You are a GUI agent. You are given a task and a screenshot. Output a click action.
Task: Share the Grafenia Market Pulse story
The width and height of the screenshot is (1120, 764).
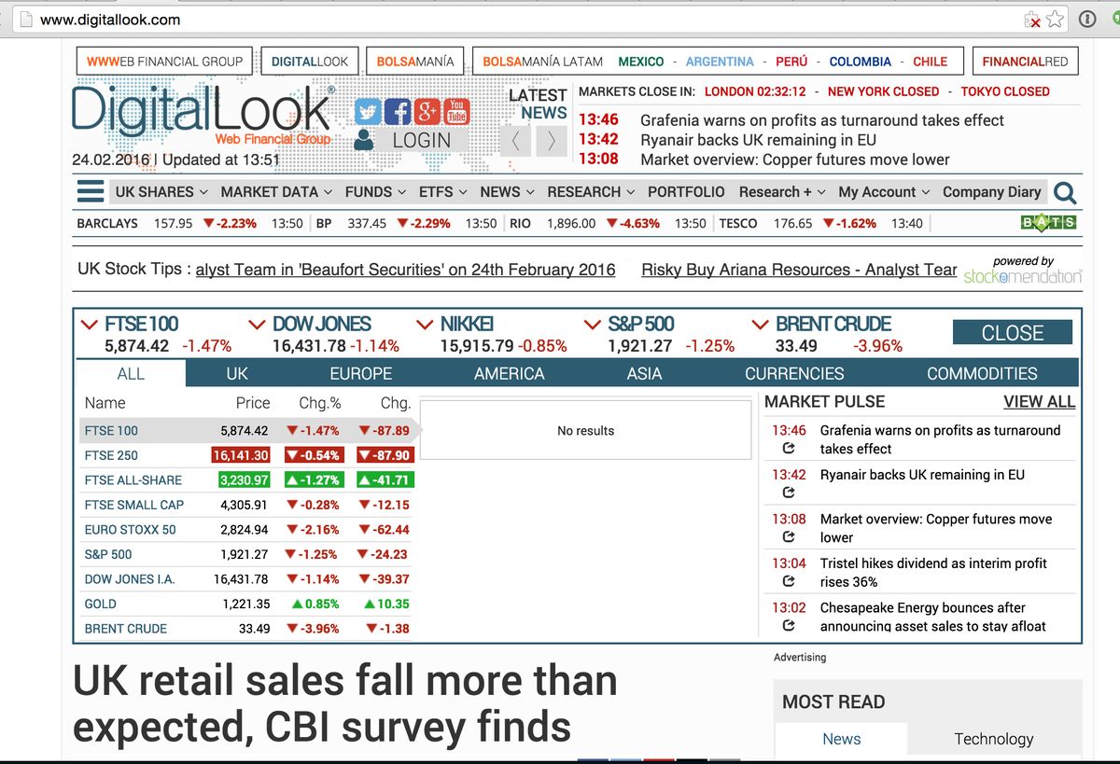tap(789, 449)
